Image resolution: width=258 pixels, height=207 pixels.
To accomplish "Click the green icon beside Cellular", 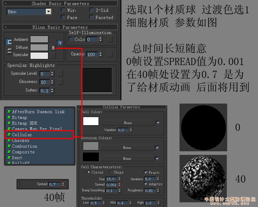I will click(9, 134).
